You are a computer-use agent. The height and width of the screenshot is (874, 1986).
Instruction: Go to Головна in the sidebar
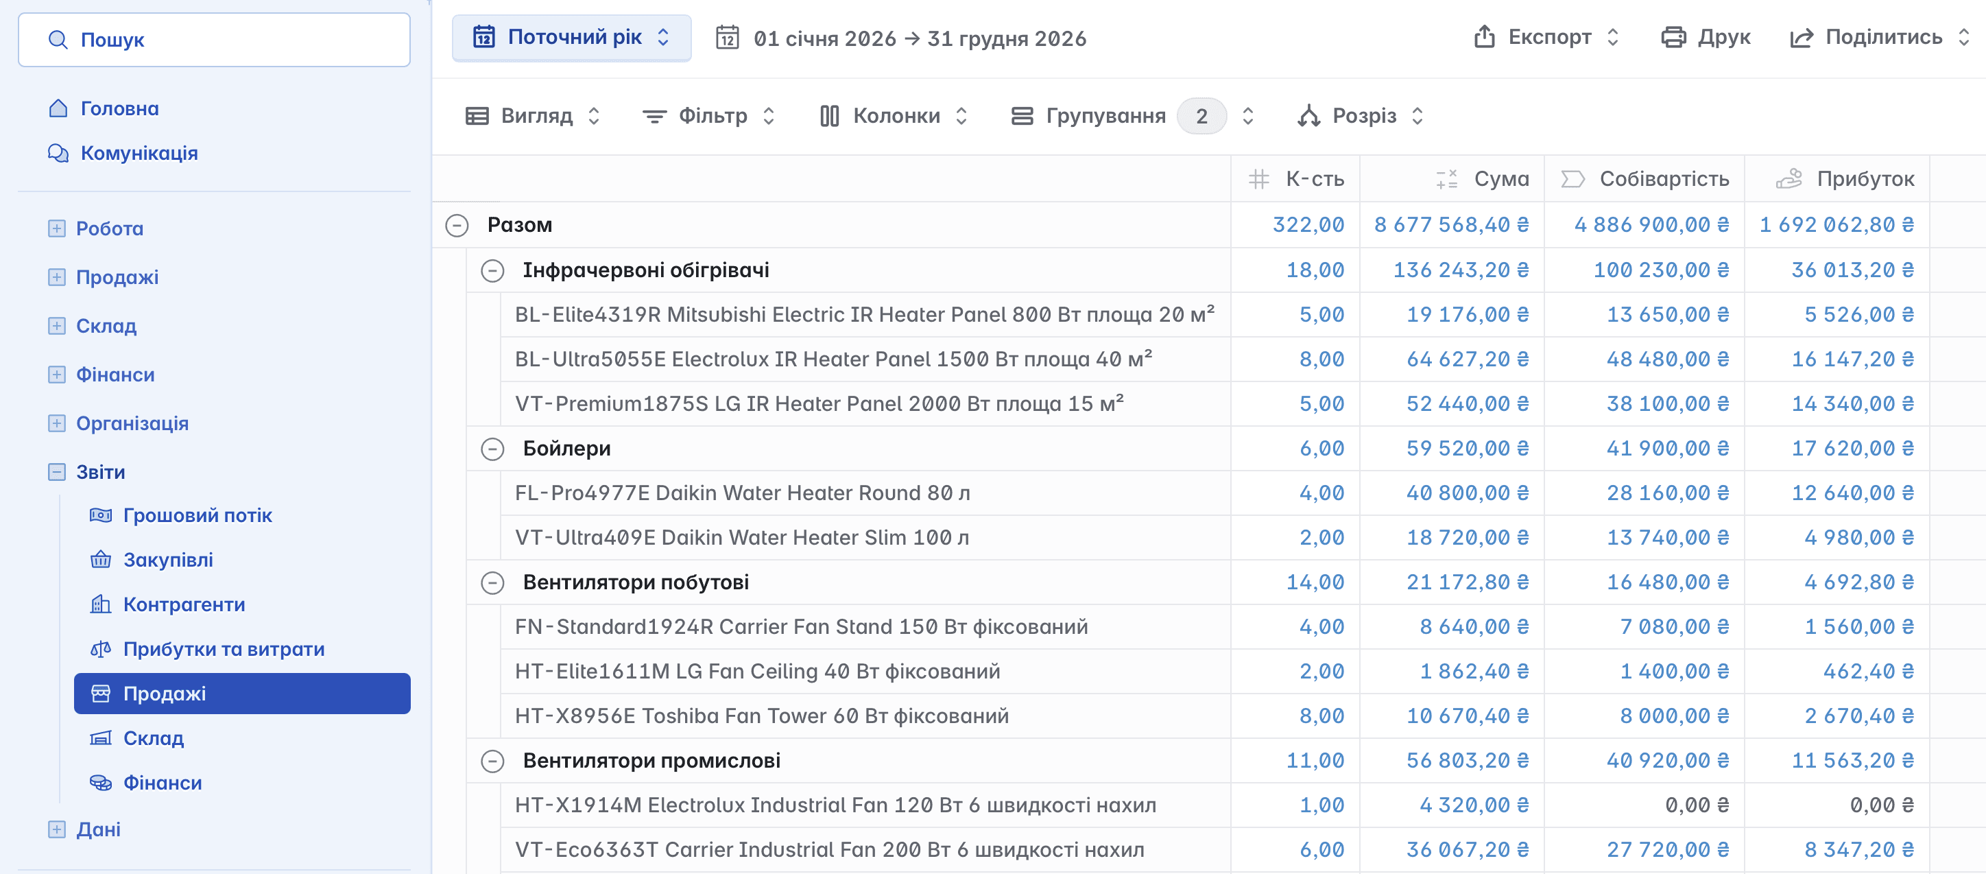coord(119,109)
